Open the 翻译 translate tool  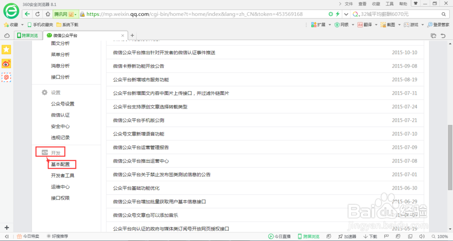[x=365, y=25]
